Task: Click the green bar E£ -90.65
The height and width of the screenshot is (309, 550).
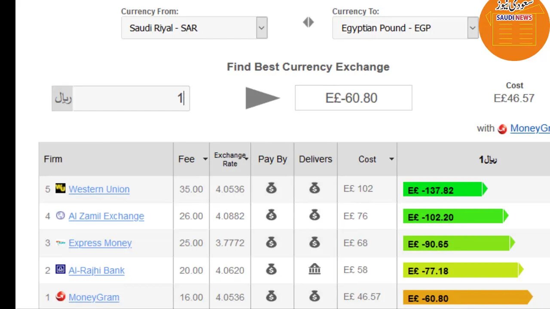Action: click(x=459, y=243)
